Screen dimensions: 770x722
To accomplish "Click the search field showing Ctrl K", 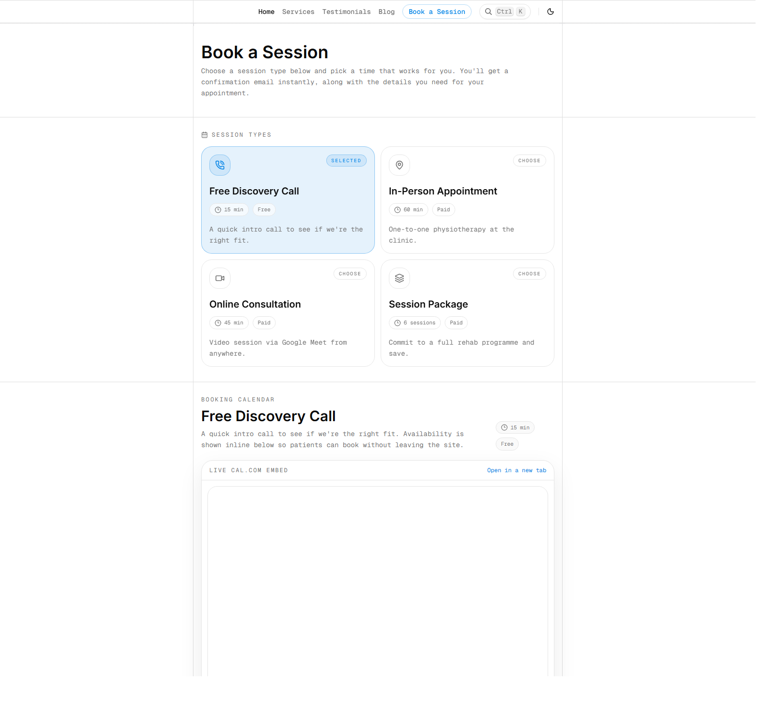I will 505,12.
